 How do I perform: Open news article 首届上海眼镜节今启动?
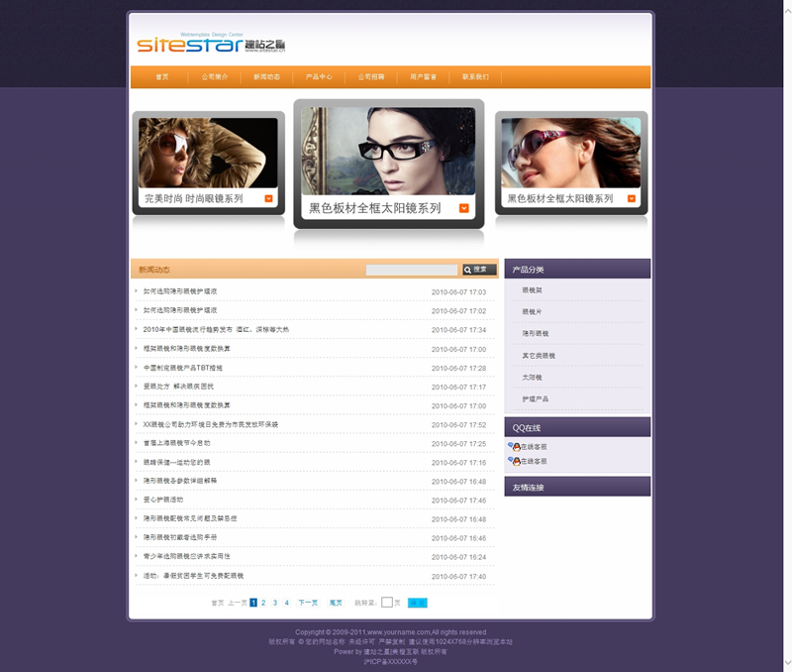click(x=177, y=443)
